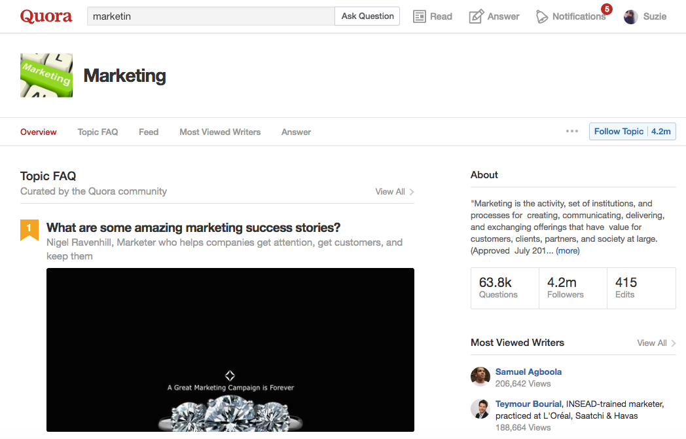The image size is (686, 439).
Task: Open the Answer link in header
Action: 503,16
